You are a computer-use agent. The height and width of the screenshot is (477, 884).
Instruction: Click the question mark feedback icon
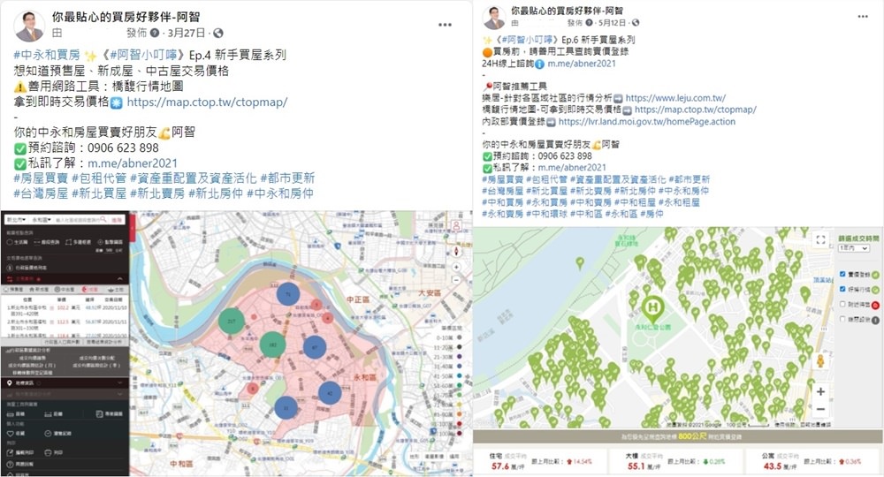click(x=10, y=464)
